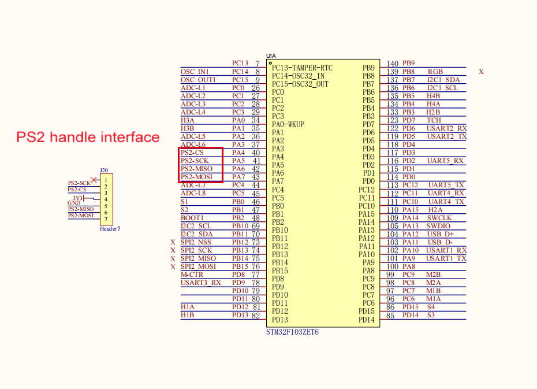Click the H2A net label
This screenshot has width=537, height=389.
click(435, 210)
